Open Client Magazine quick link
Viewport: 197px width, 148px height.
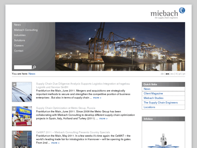click(x=153, y=93)
